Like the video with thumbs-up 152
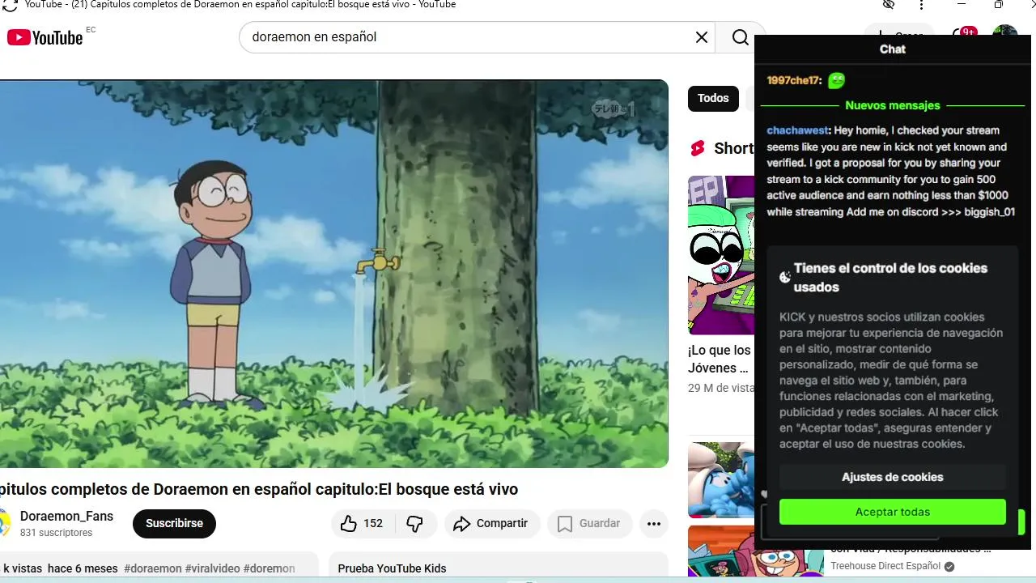The image size is (1036, 583). pos(361,524)
